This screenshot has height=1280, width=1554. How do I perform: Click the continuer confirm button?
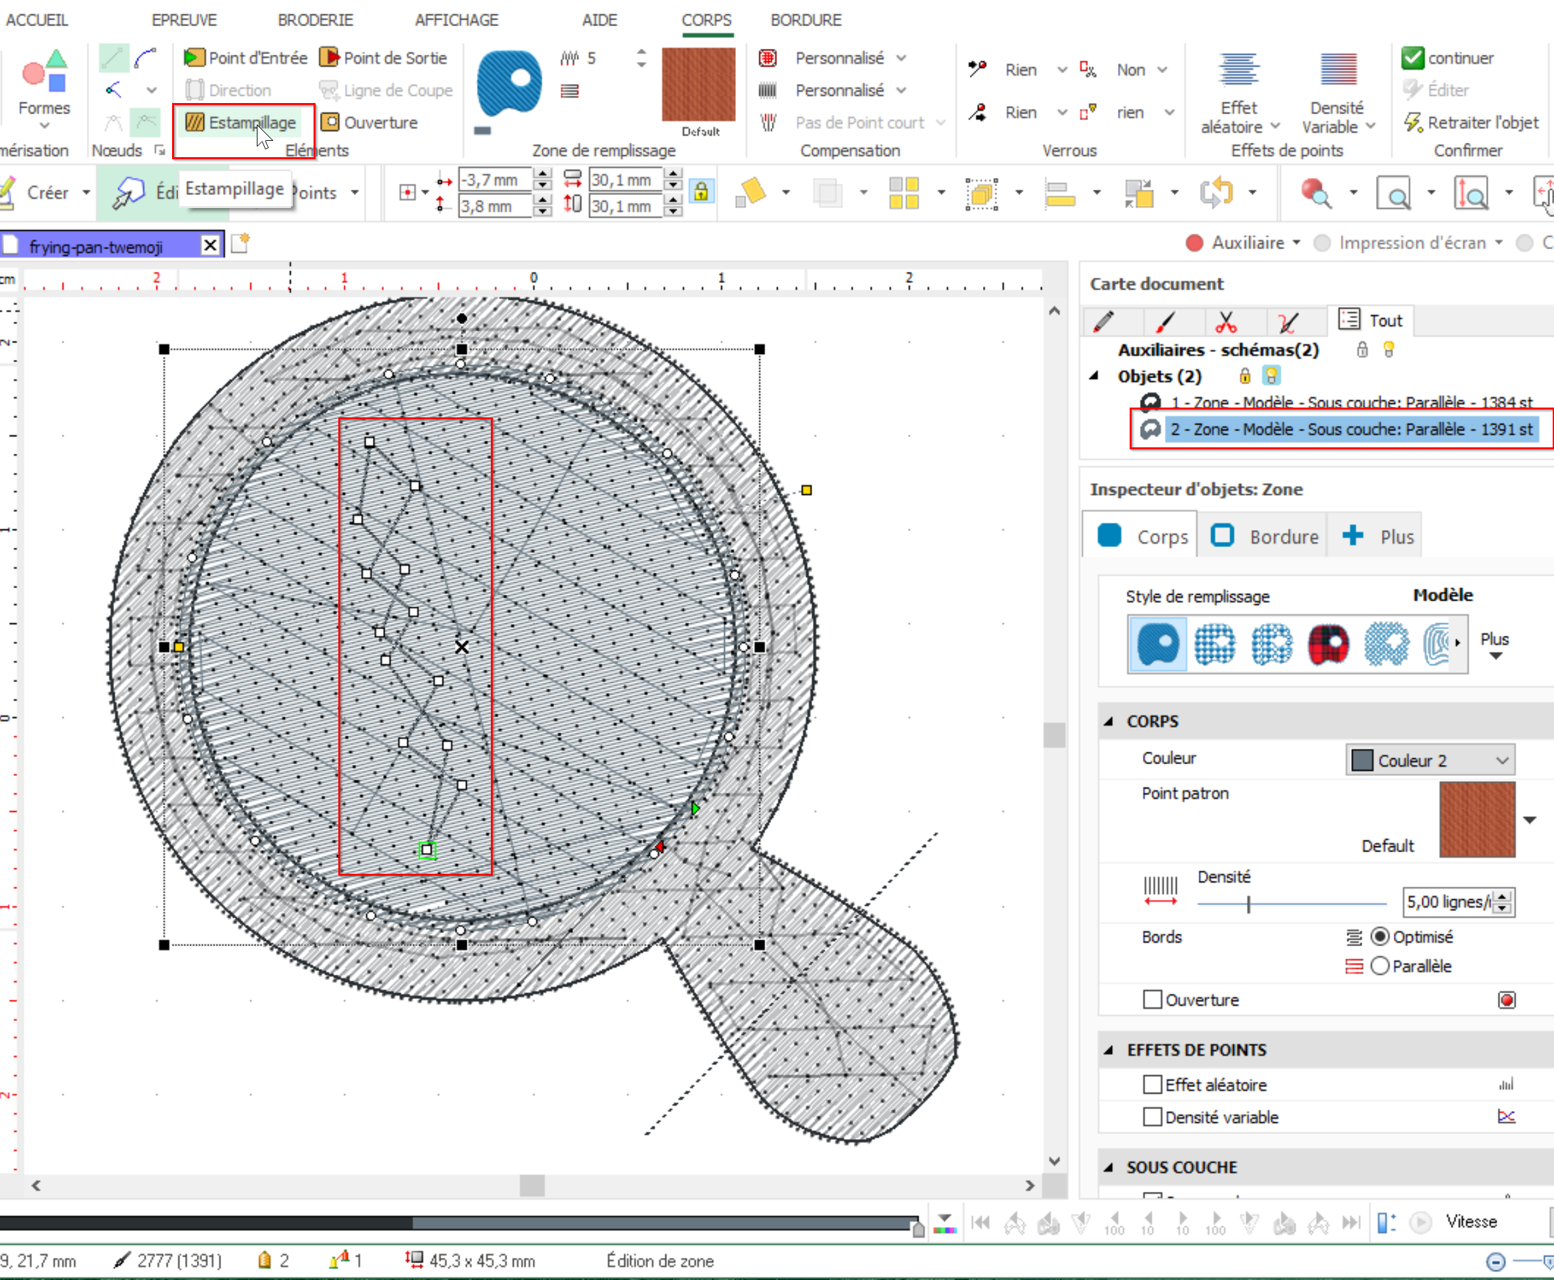pos(1447,57)
